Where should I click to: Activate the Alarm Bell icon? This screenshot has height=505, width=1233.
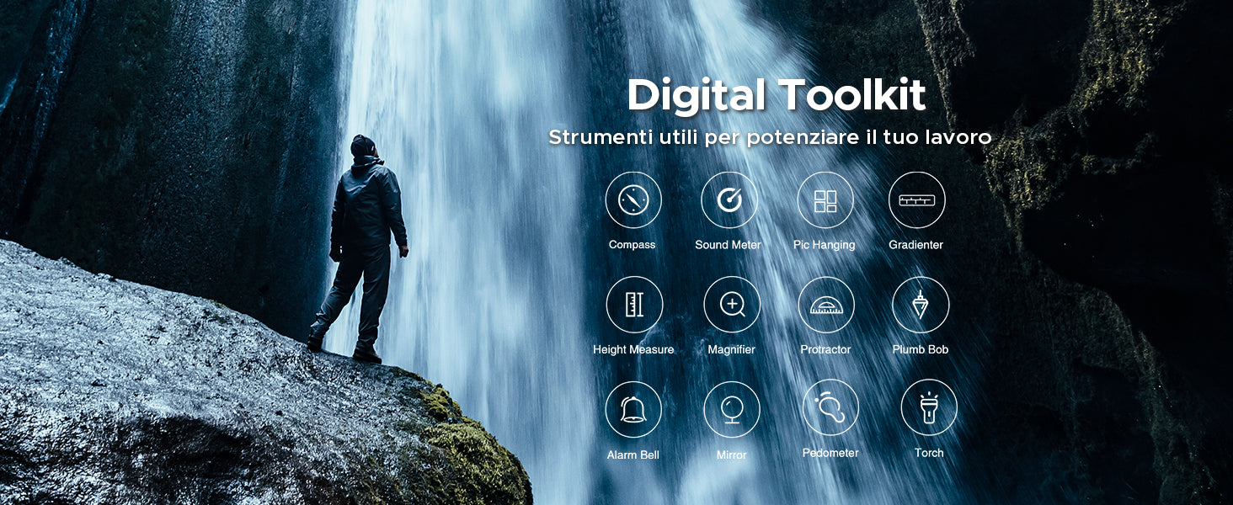coord(633,410)
